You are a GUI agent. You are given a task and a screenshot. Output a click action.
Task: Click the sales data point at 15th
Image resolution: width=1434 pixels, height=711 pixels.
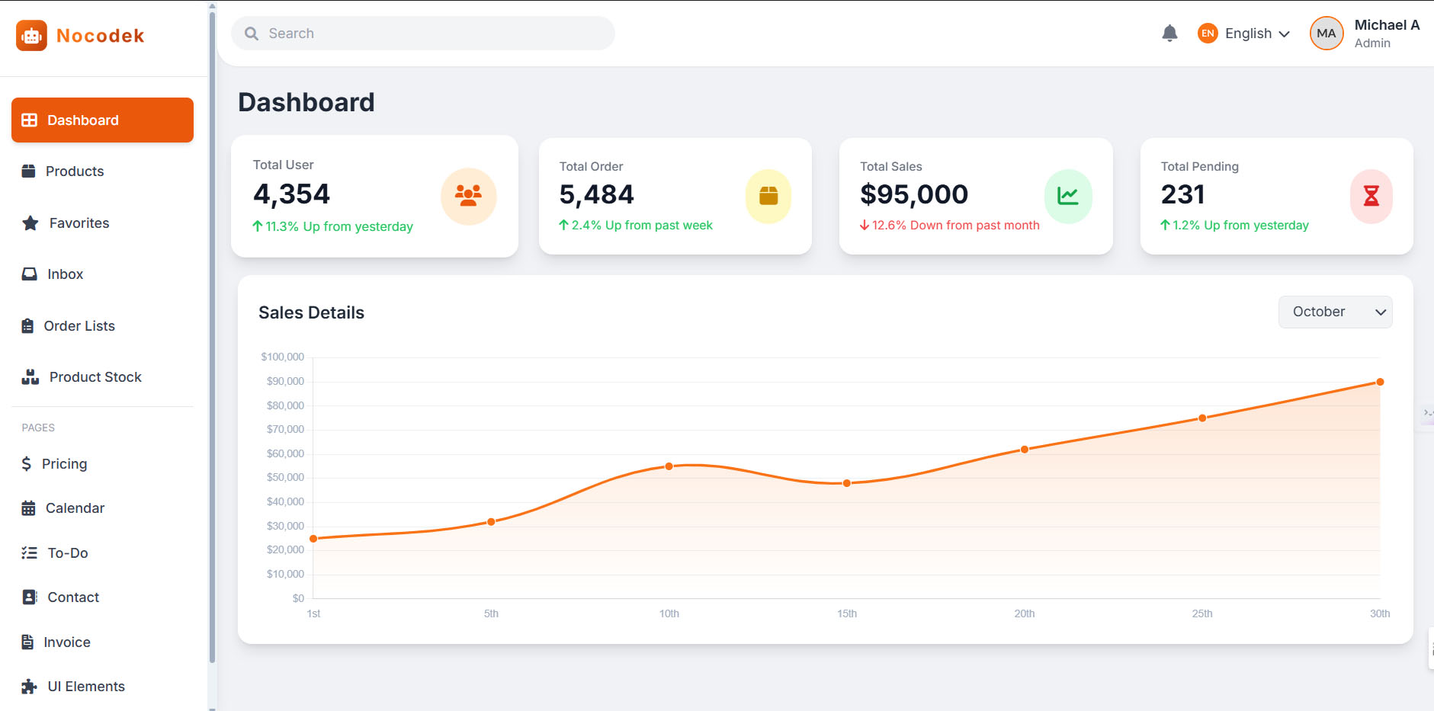pyautogui.click(x=846, y=482)
